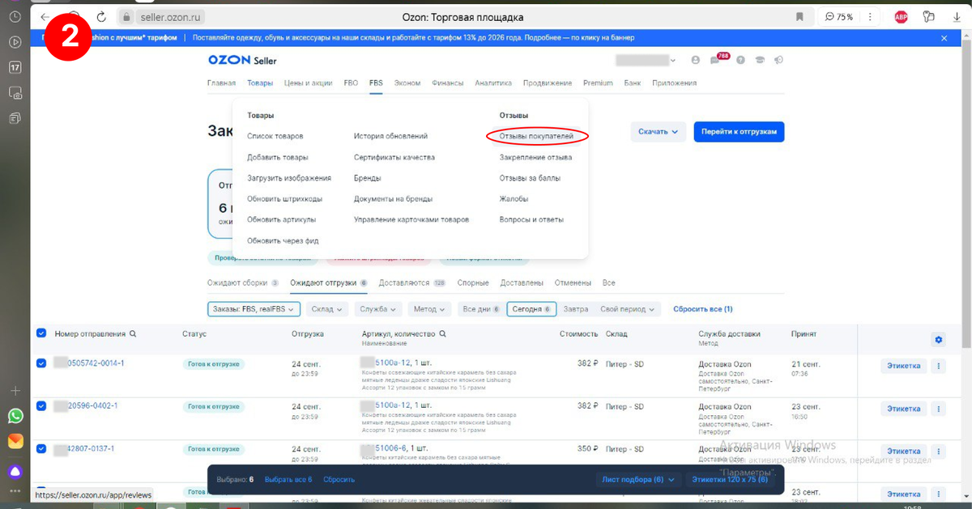This screenshot has height=509, width=972.
Task: Open Вопросы и ответы menu entry
Action: 531,219
